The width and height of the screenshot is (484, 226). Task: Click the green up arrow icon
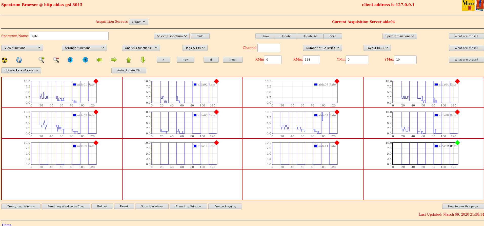coord(129,60)
